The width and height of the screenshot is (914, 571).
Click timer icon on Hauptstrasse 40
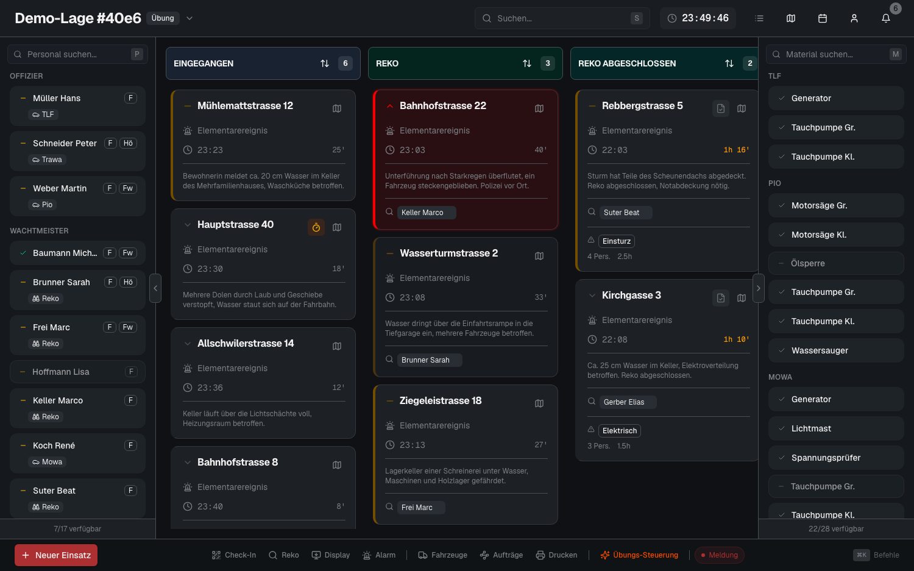point(316,227)
